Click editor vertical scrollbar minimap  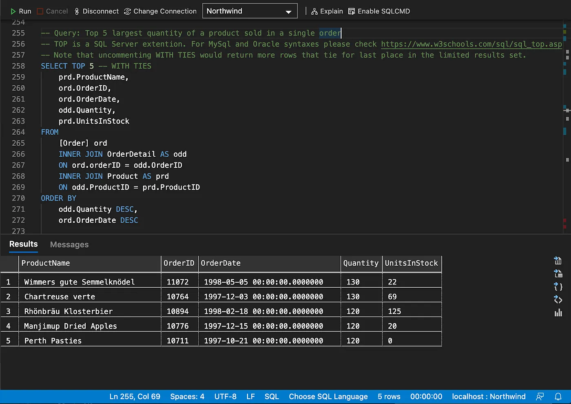[567, 127]
